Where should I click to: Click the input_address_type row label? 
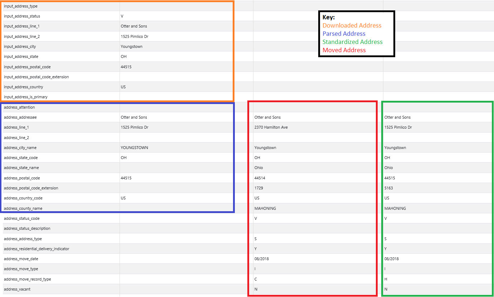click(x=20, y=6)
